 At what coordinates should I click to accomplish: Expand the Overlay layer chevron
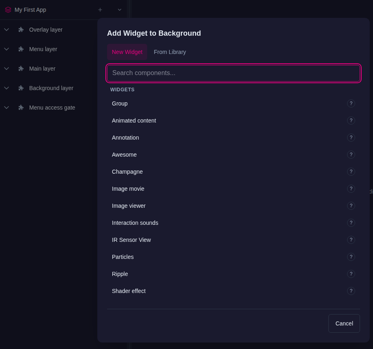pos(6,30)
